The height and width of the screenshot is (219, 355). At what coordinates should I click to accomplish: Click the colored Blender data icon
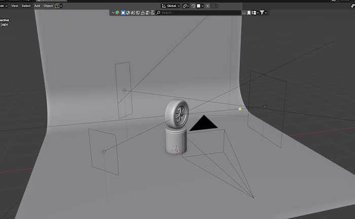[117, 13]
